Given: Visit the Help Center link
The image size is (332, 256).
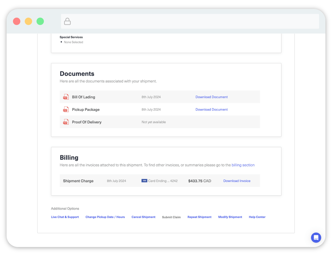Looking at the screenshot, I should [x=257, y=217].
